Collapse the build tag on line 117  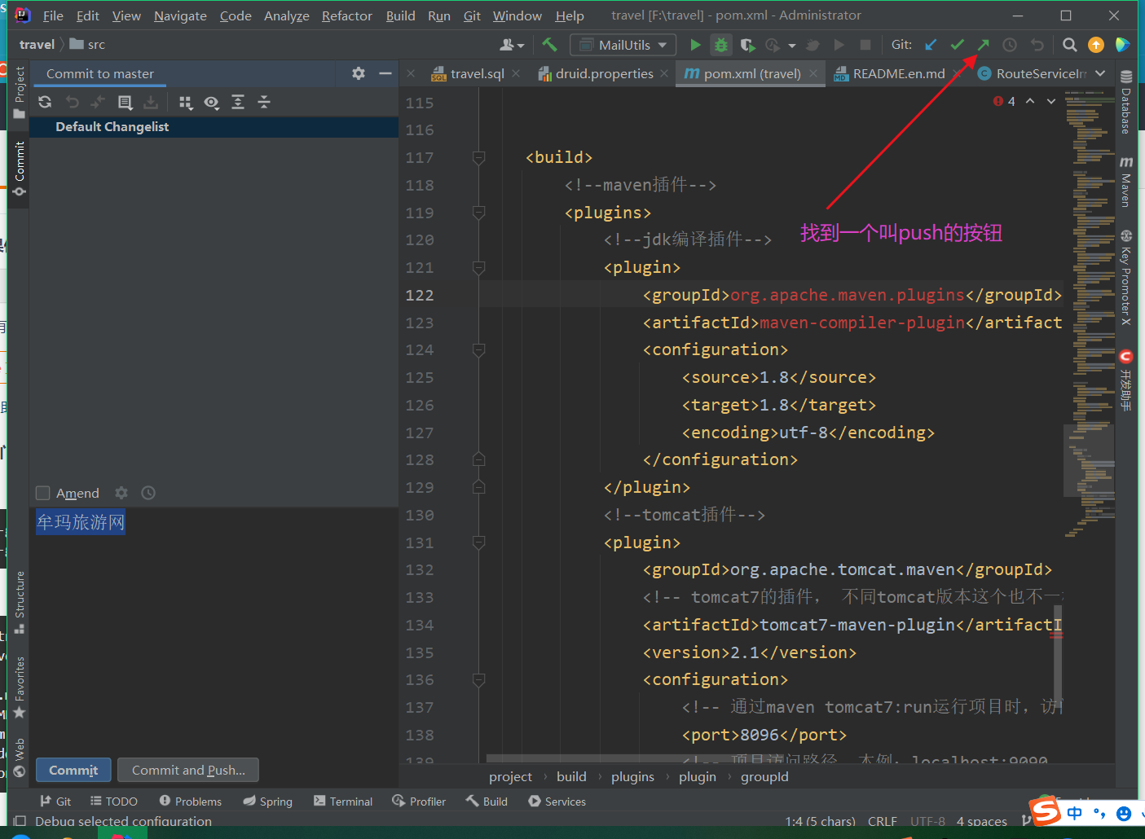point(479,157)
